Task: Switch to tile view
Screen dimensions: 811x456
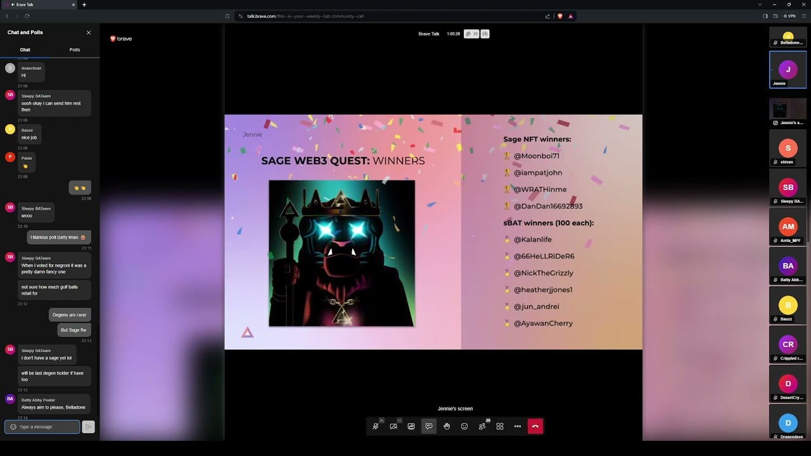Action: [500, 426]
